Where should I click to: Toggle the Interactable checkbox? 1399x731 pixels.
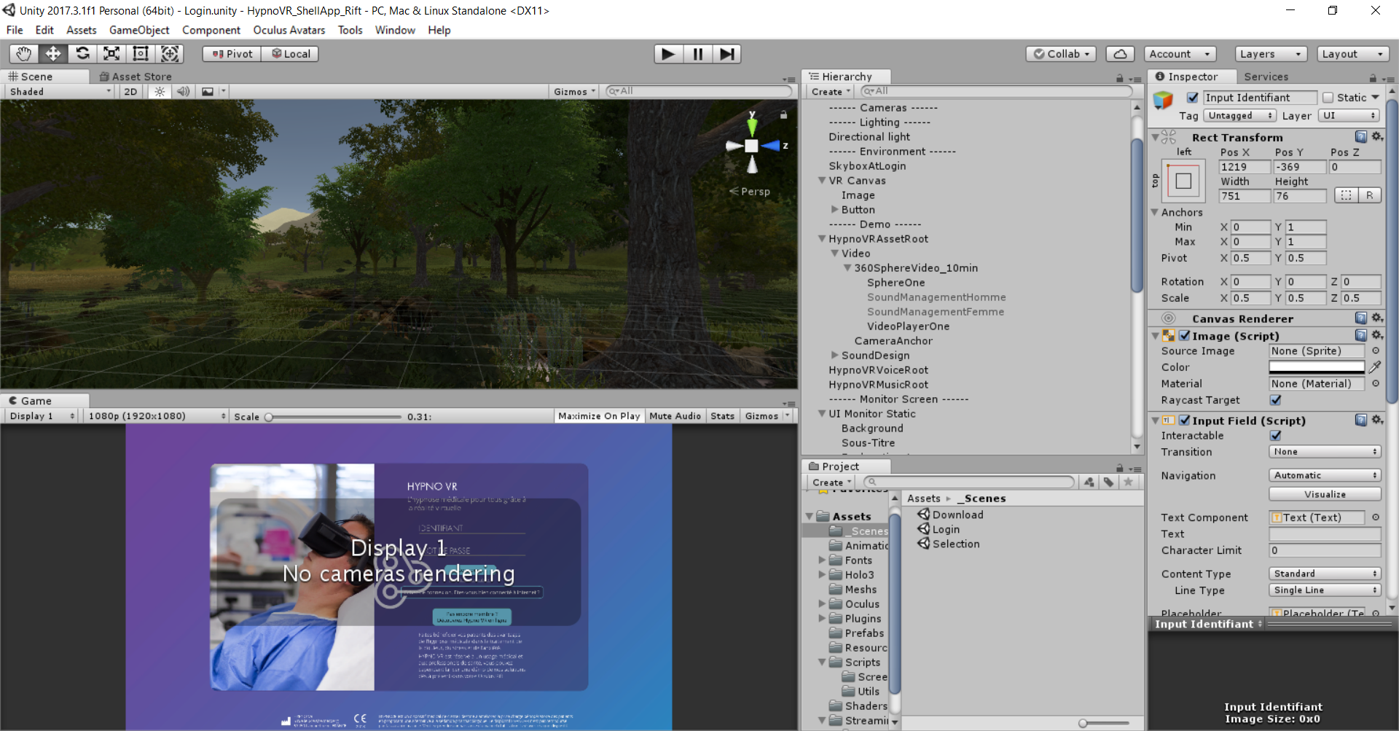point(1275,436)
